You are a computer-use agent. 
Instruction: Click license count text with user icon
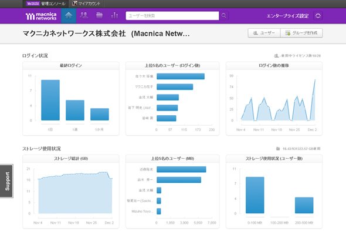297,56
